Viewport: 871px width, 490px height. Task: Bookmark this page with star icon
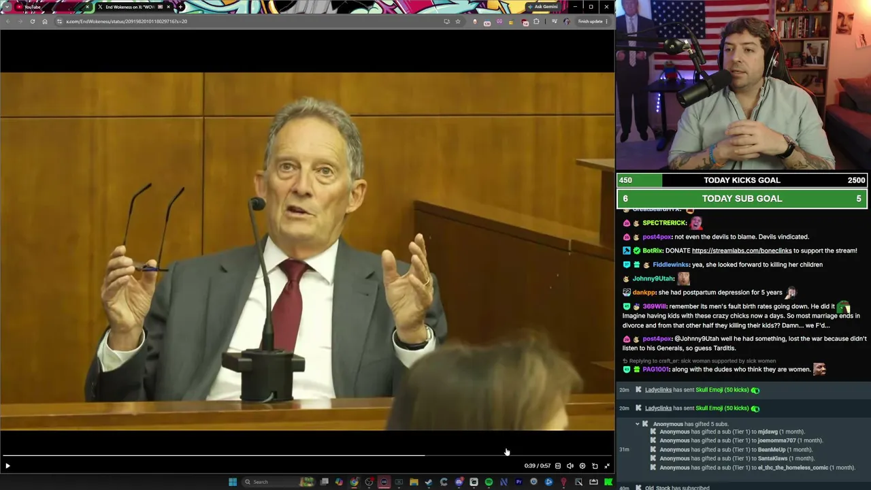point(458,21)
